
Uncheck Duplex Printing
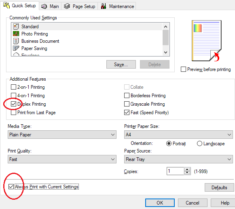13,104
